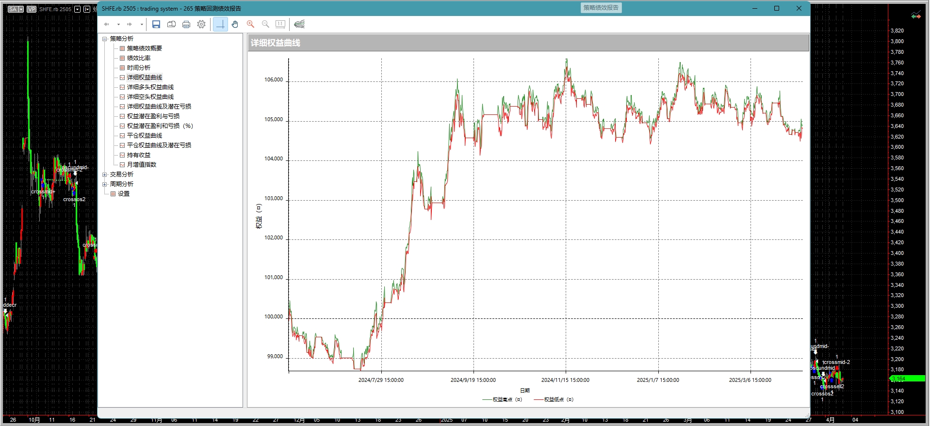The height and width of the screenshot is (426, 930).
Task: Open the back history dropdown arrow
Action: pyautogui.click(x=118, y=24)
